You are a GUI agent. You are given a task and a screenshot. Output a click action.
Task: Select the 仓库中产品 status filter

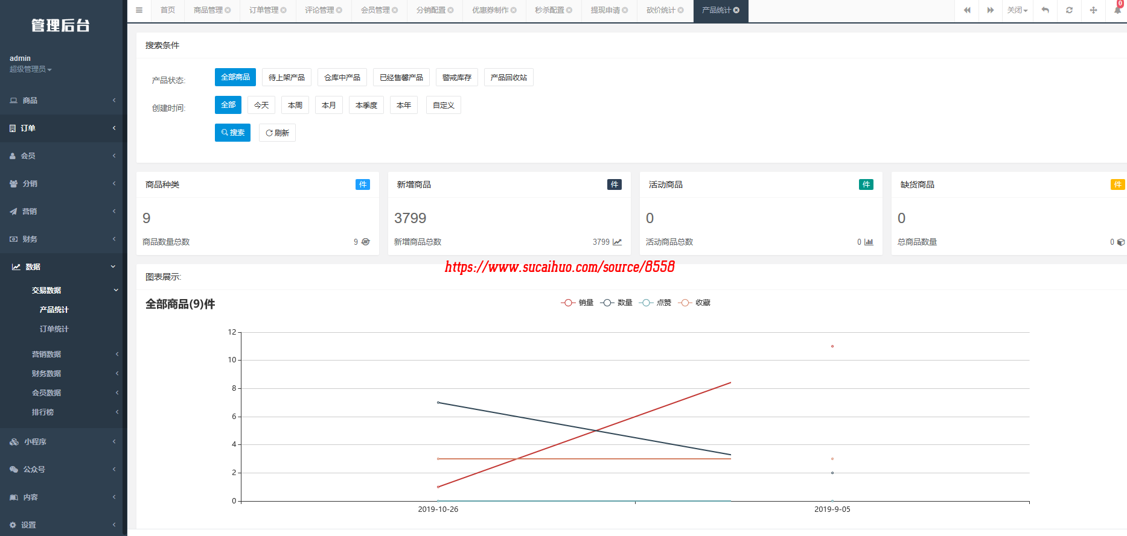coord(342,77)
